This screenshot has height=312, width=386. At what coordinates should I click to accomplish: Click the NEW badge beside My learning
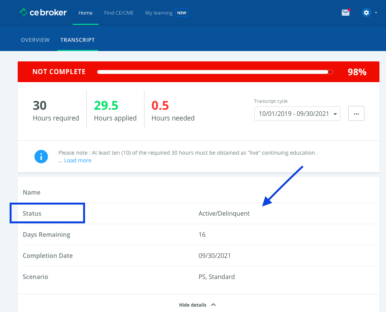pyautogui.click(x=182, y=13)
